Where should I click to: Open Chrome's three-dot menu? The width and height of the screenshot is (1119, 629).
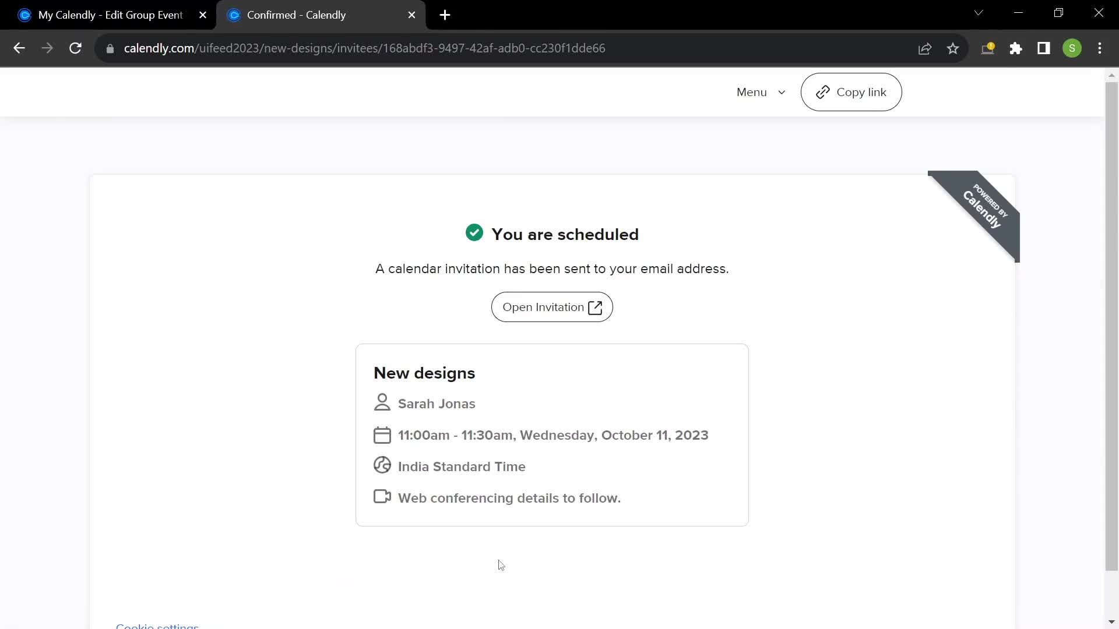tap(1101, 49)
